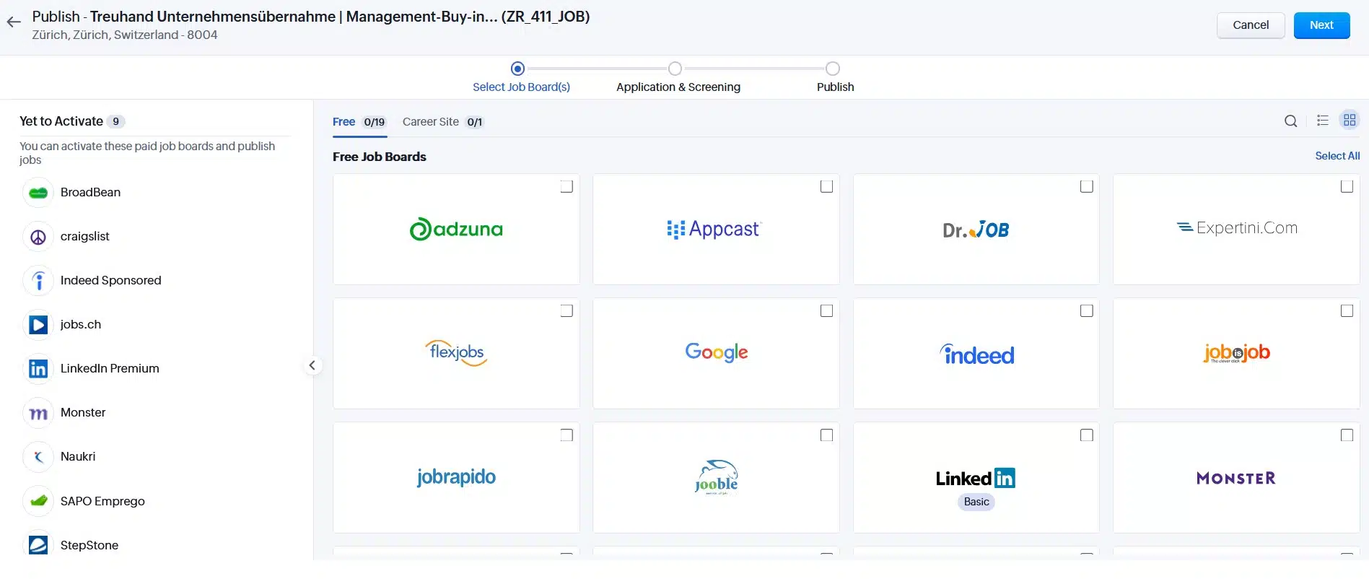Click the Cancel button
This screenshot has width=1369, height=579.
coord(1250,25)
